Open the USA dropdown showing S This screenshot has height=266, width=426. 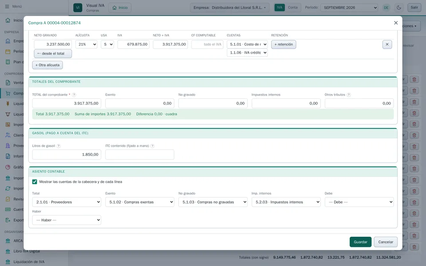pyautogui.click(x=107, y=44)
